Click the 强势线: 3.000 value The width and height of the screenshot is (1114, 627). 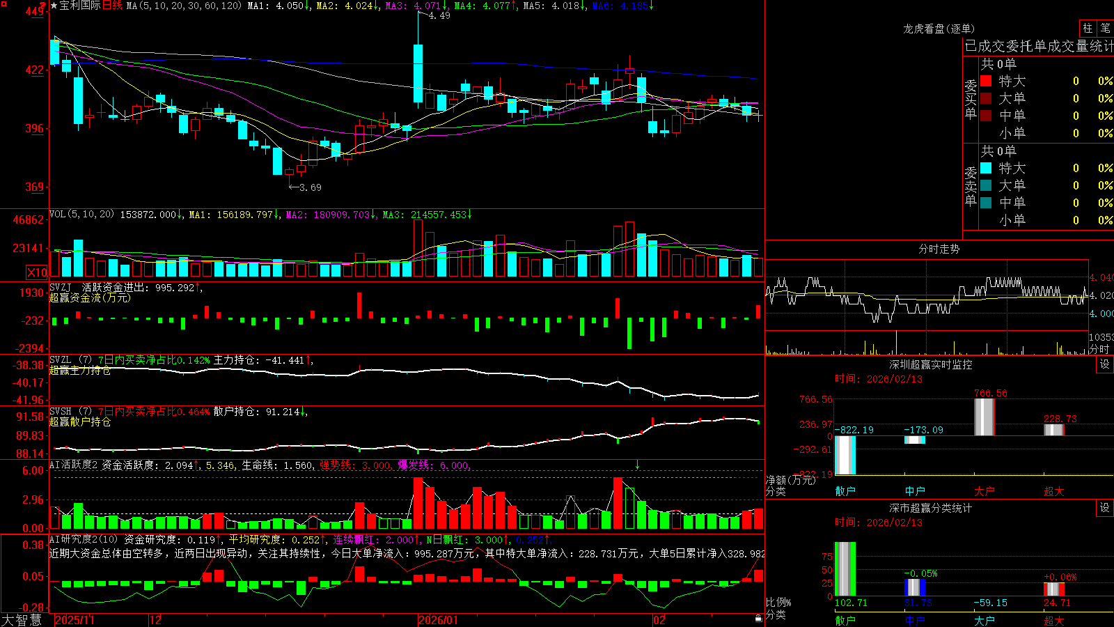click(x=355, y=465)
